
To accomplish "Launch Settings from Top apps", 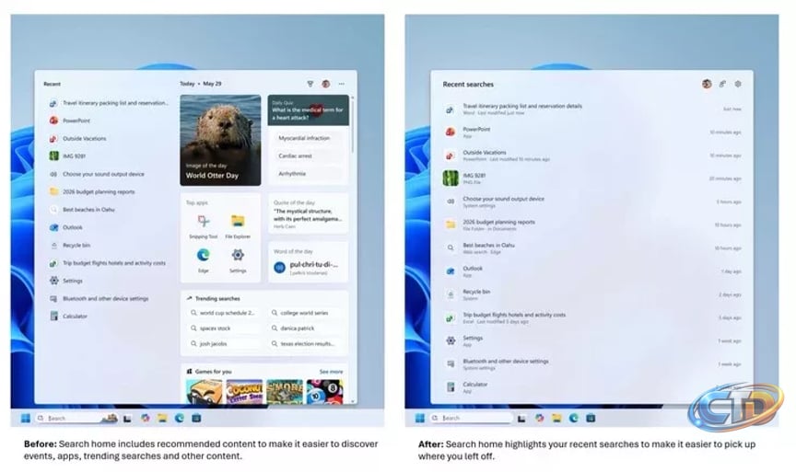I will point(238,259).
